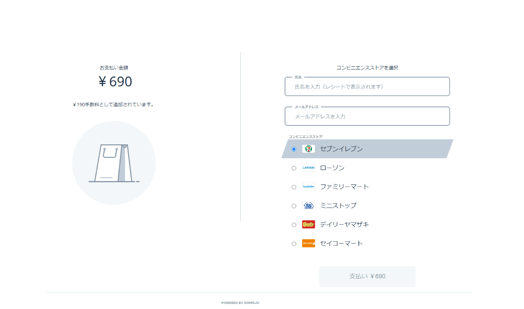
Task: Click the FamilyMart logo icon
Action: 308,187
